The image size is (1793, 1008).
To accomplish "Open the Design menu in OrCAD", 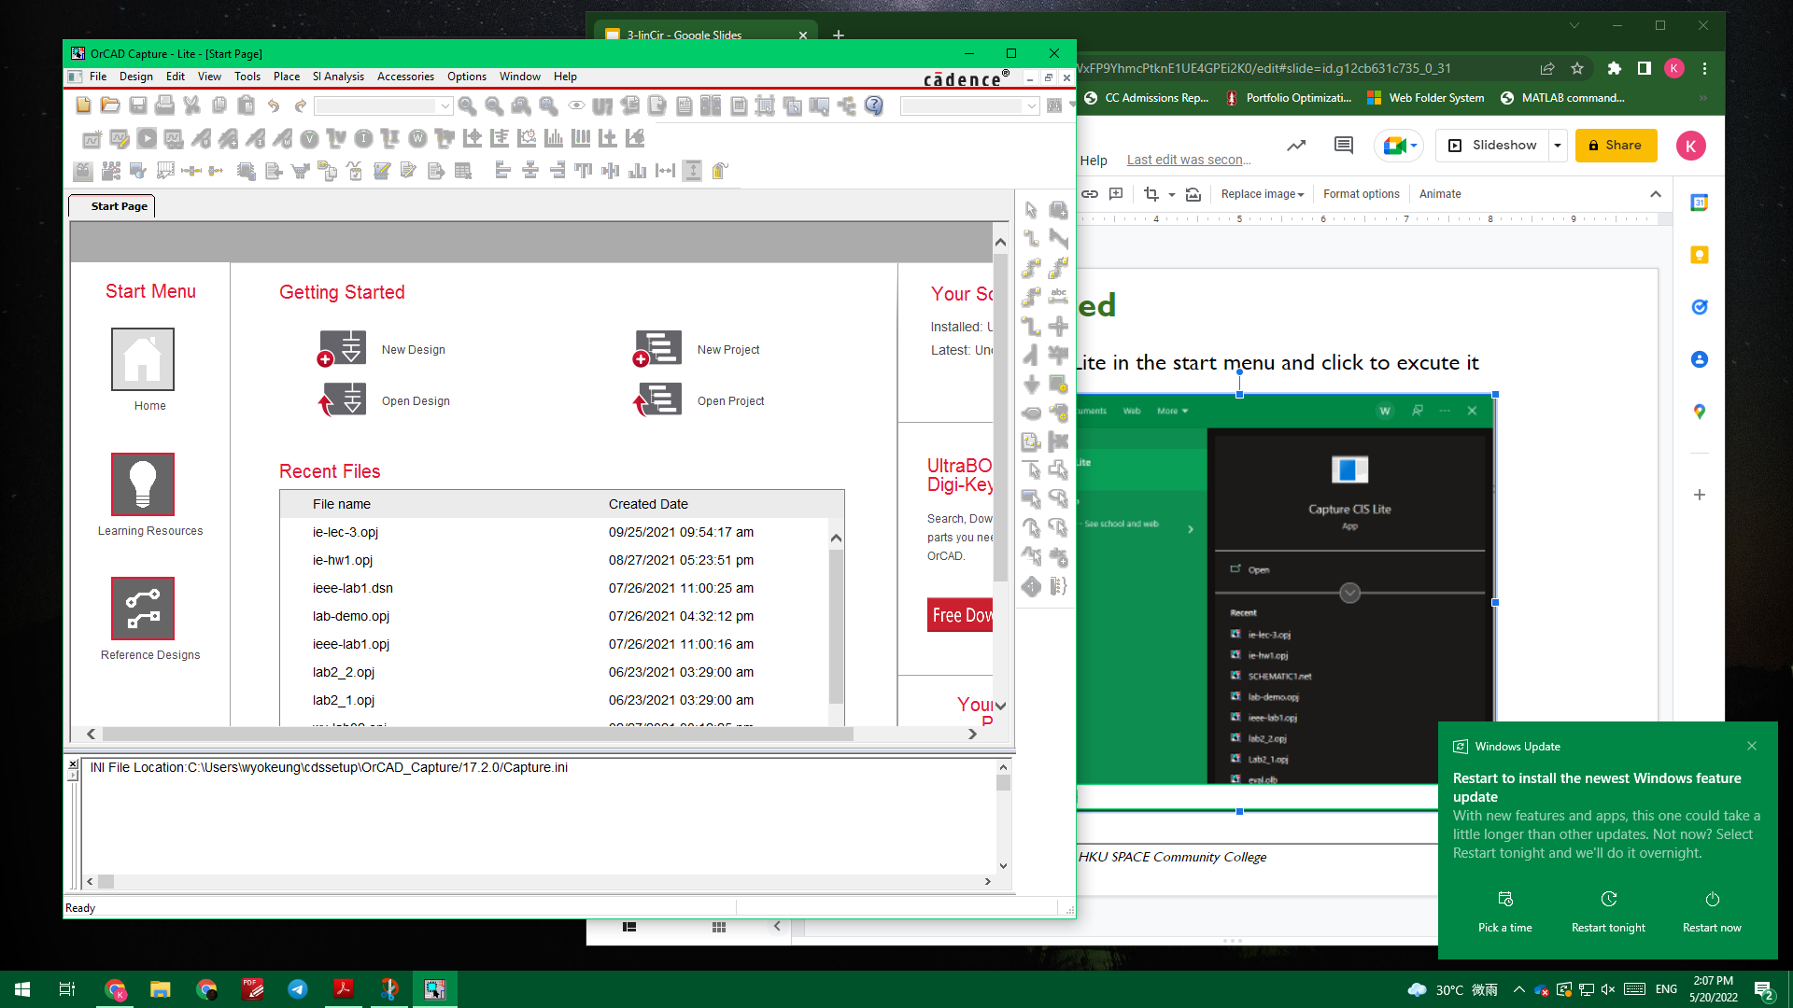I will (x=136, y=77).
